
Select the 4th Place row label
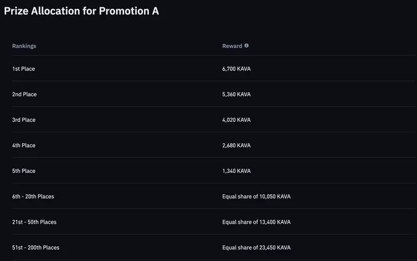tap(24, 145)
